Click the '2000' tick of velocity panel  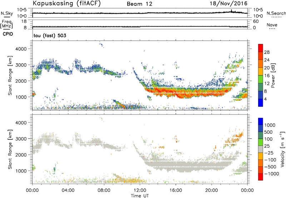point(21,155)
